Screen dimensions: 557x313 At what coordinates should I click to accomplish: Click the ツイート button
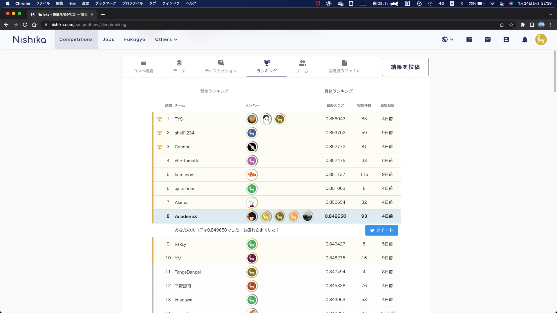click(382, 230)
